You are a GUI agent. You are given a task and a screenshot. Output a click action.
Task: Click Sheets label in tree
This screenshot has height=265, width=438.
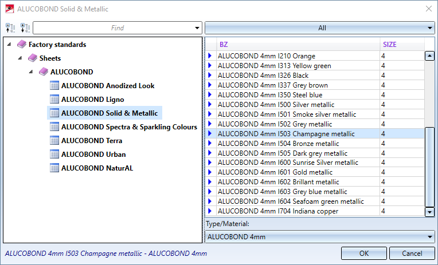(50, 58)
